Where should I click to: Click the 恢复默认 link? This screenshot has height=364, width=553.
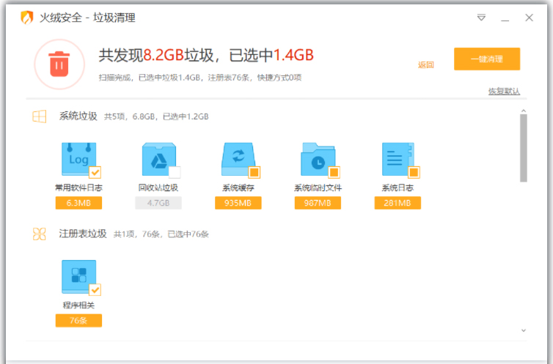[504, 91]
